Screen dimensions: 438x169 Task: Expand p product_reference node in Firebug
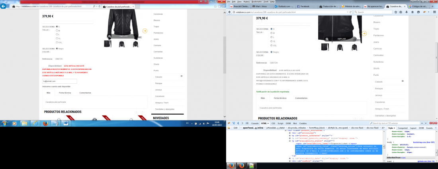coord(289,136)
